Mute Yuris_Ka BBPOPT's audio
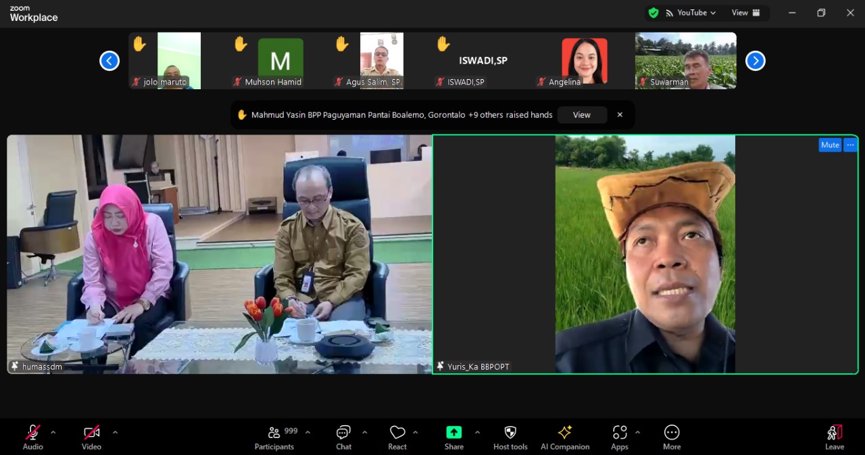Screen dimensions: 865x455 830,145
